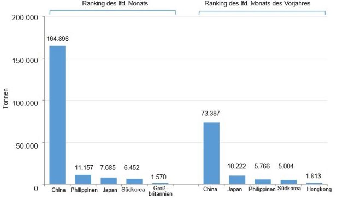Click the 164.898 value above China bar
Viewport: 355px width, 200px height.
coord(57,39)
